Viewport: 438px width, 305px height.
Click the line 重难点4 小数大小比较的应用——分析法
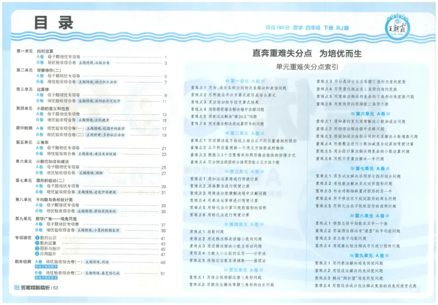coord(228,254)
